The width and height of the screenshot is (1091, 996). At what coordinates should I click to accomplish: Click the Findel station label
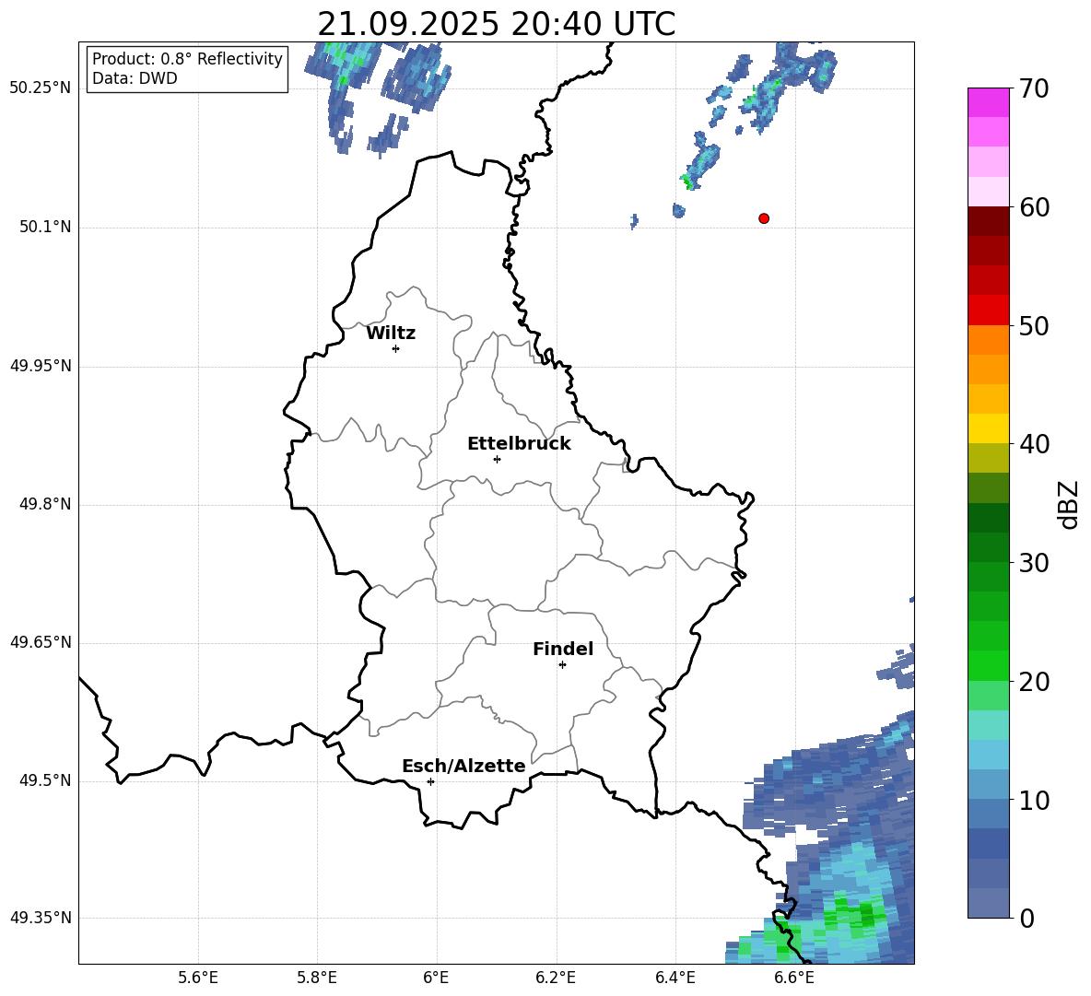click(x=563, y=649)
